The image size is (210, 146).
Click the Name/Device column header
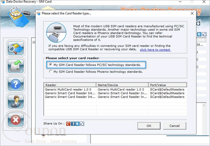122,85
